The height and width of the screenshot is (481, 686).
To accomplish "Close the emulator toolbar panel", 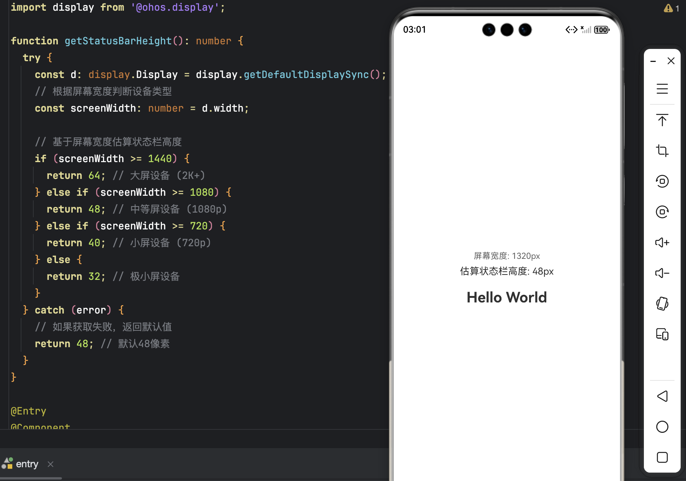I will click(x=671, y=61).
